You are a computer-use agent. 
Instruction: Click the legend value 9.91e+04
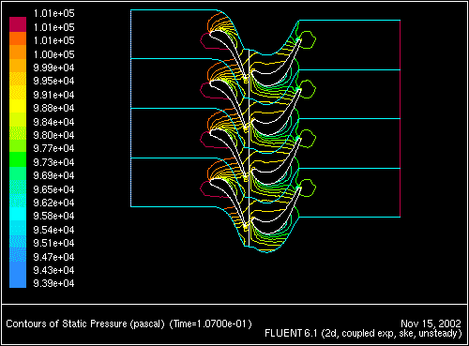pos(54,95)
